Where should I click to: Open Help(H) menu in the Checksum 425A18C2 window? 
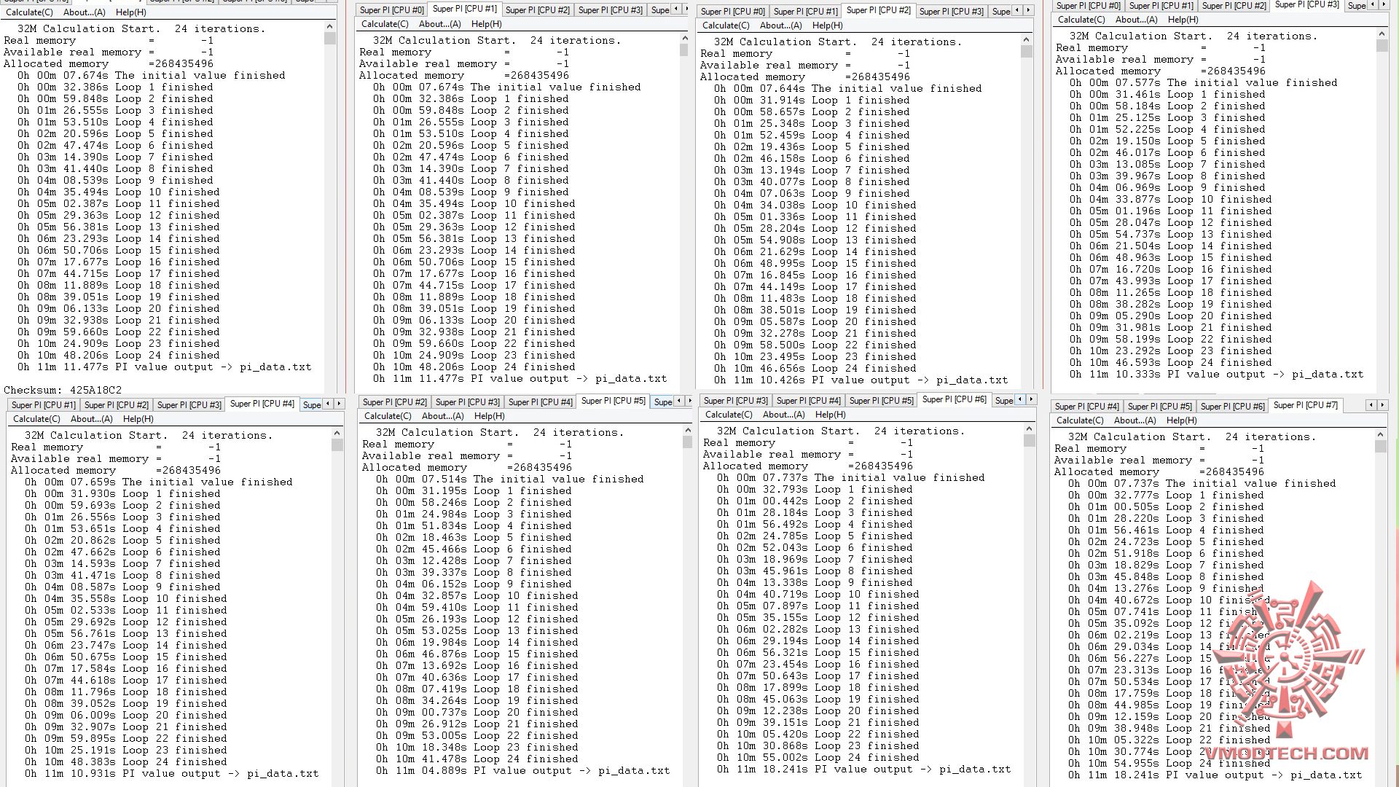(x=130, y=12)
